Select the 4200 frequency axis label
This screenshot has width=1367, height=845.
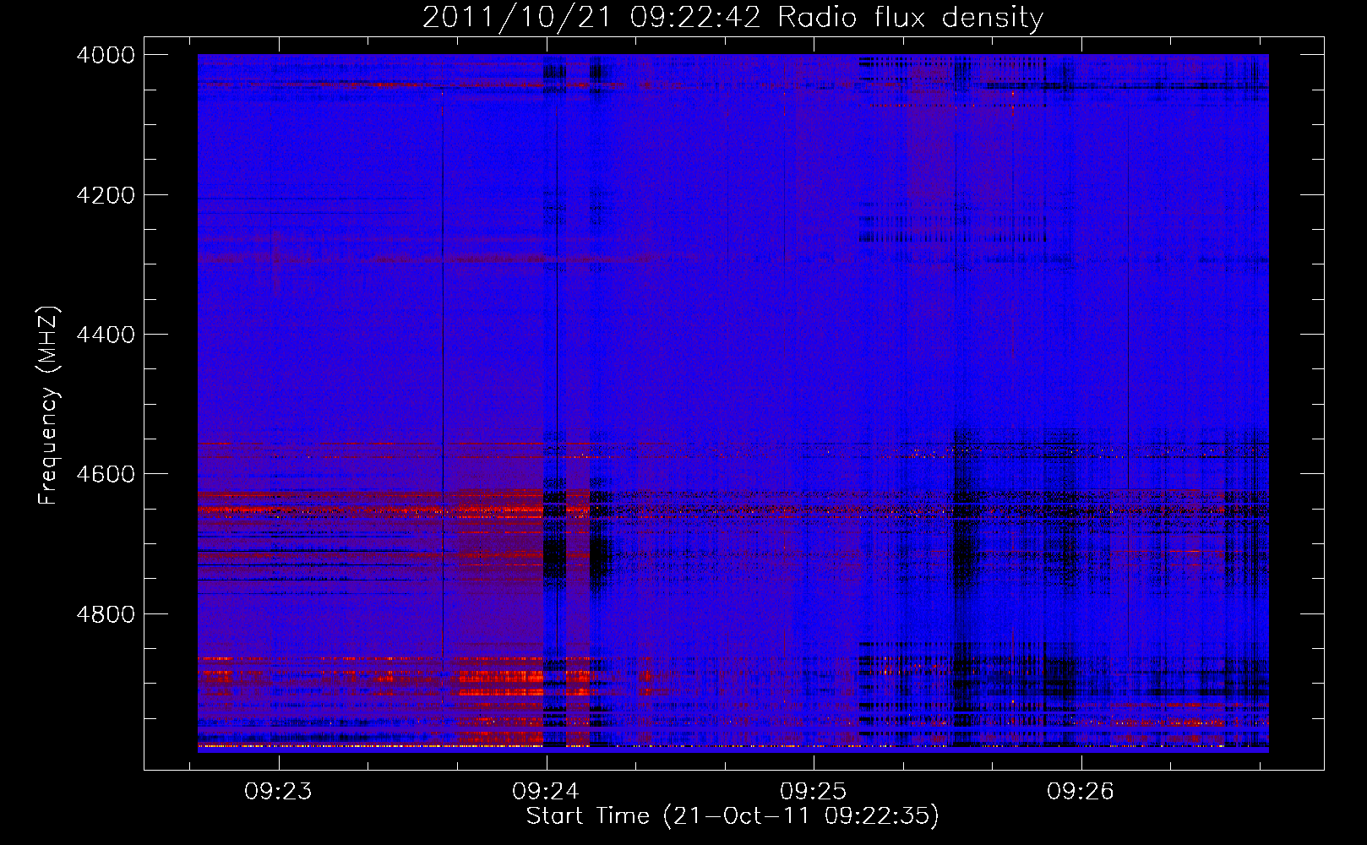click(105, 194)
